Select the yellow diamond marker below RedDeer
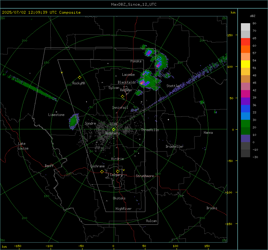Image resolution: width=268 pixels, height=250 pixels. click(122, 97)
